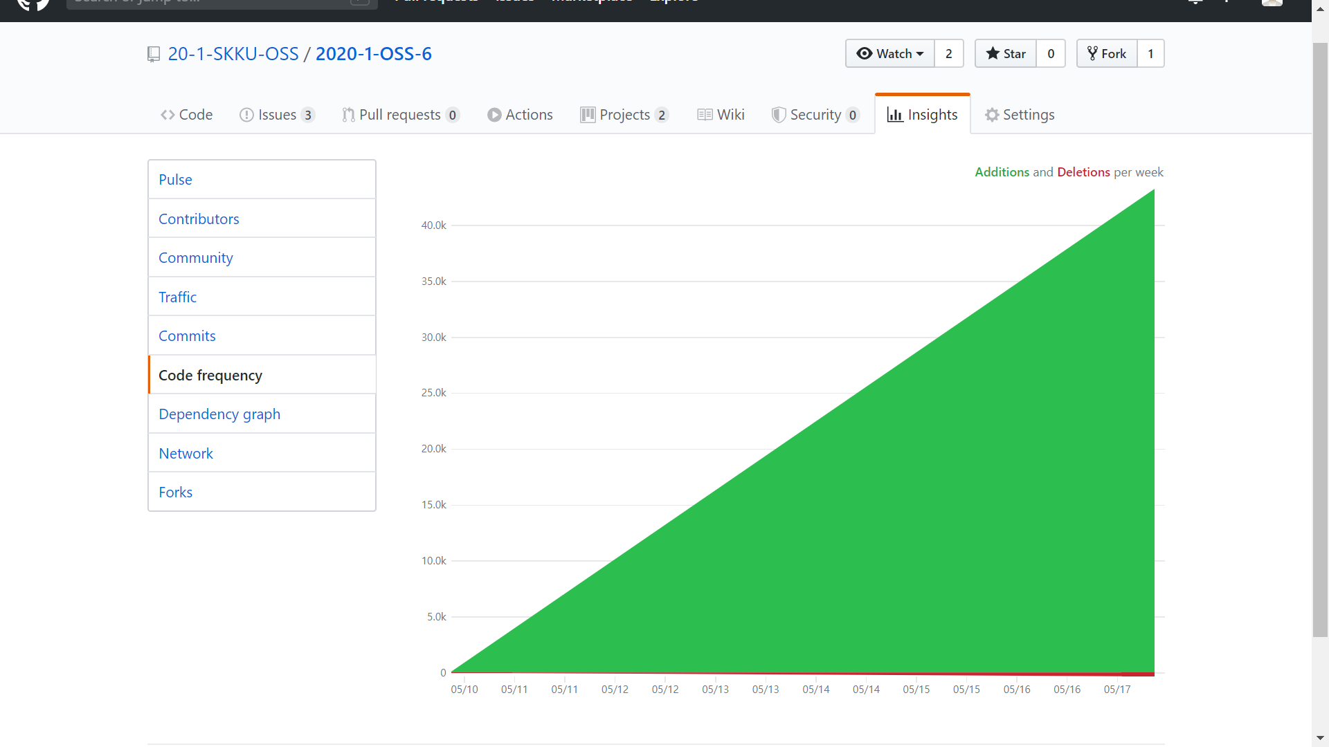Click the 05/10 x-axis label
The width and height of the screenshot is (1329, 747).
(x=464, y=690)
